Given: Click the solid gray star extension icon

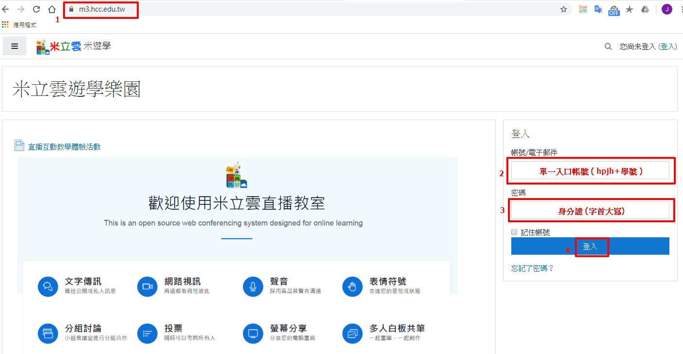Looking at the screenshot, I should tap(630, 9).
